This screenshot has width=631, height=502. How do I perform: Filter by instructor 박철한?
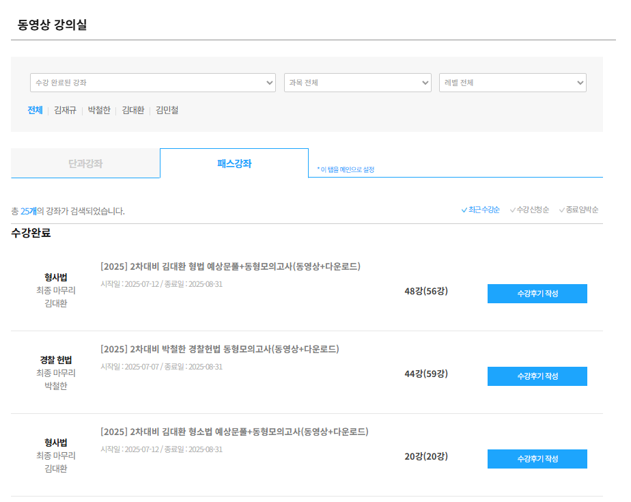click(99, 110)
